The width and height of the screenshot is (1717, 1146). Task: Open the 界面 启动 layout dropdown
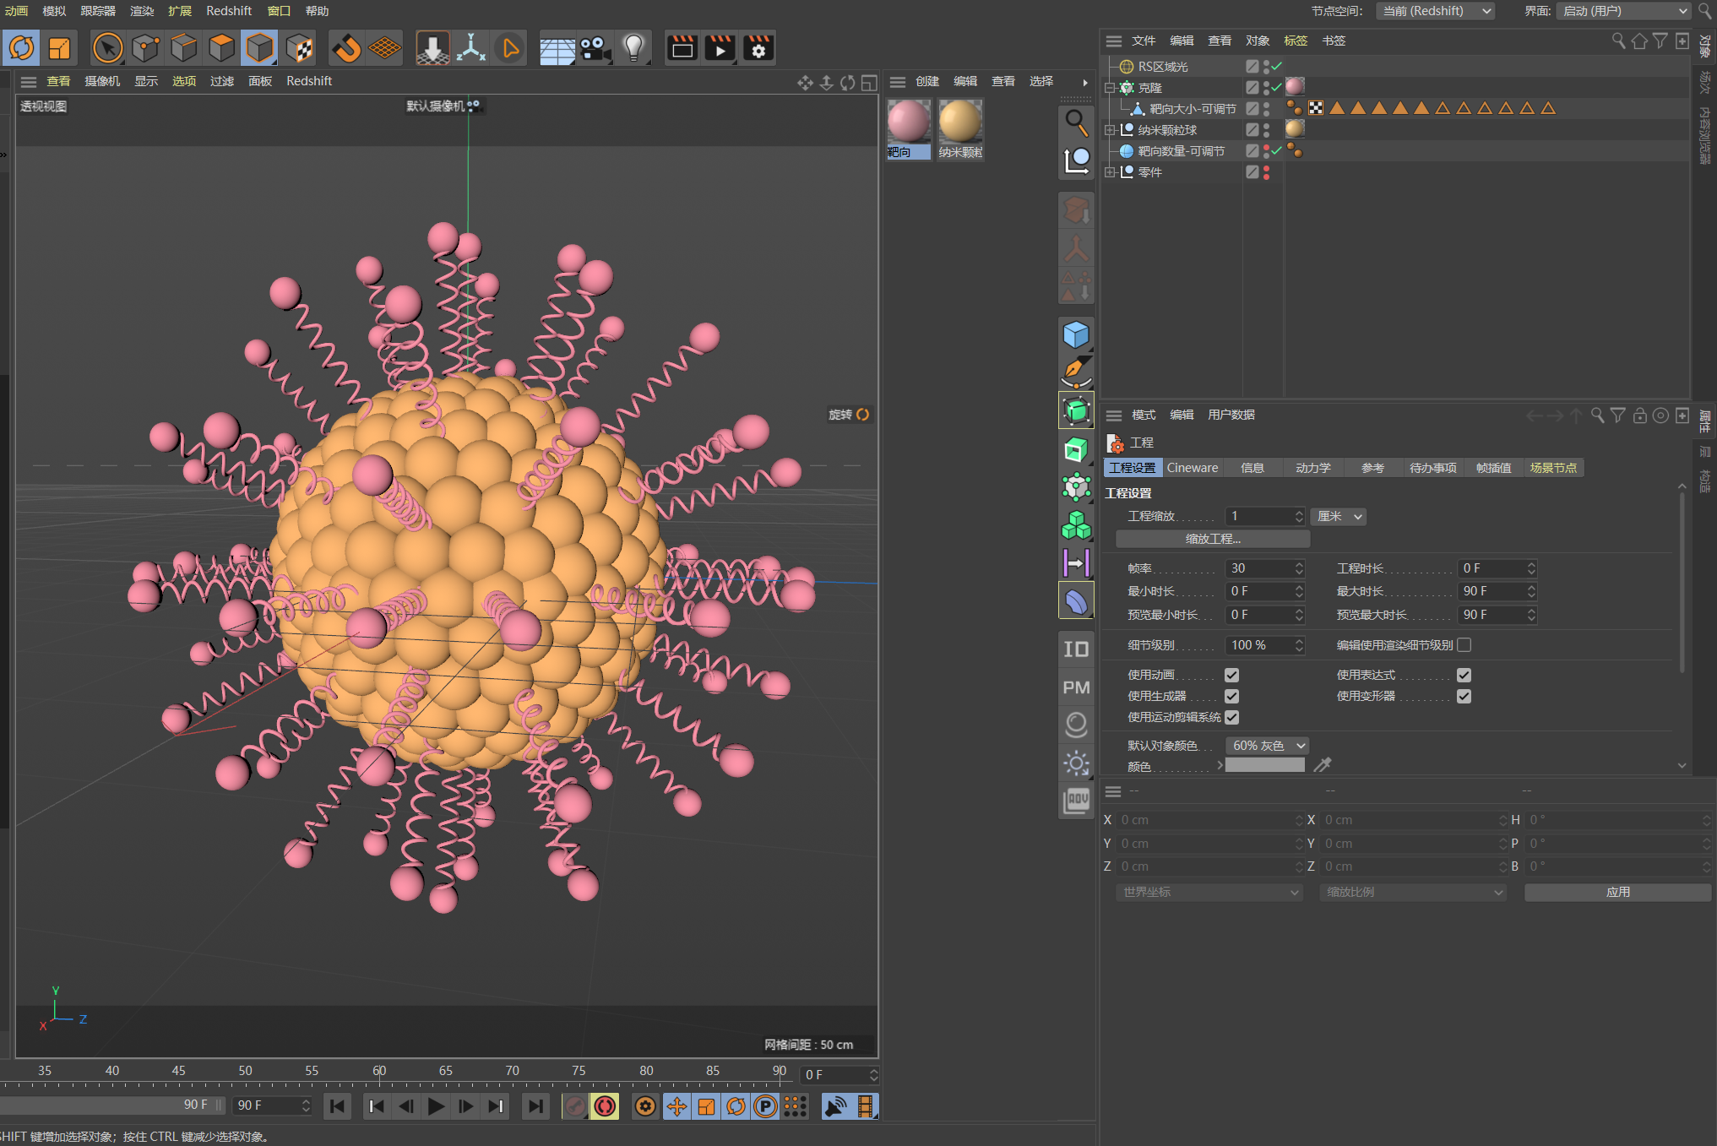tap(1623, 11)
